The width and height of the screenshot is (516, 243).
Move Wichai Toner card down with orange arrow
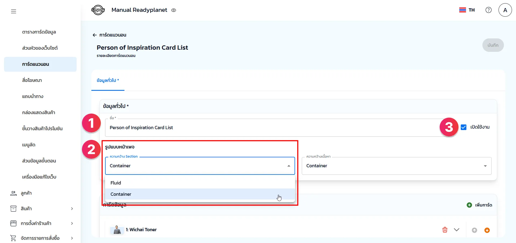487,230
